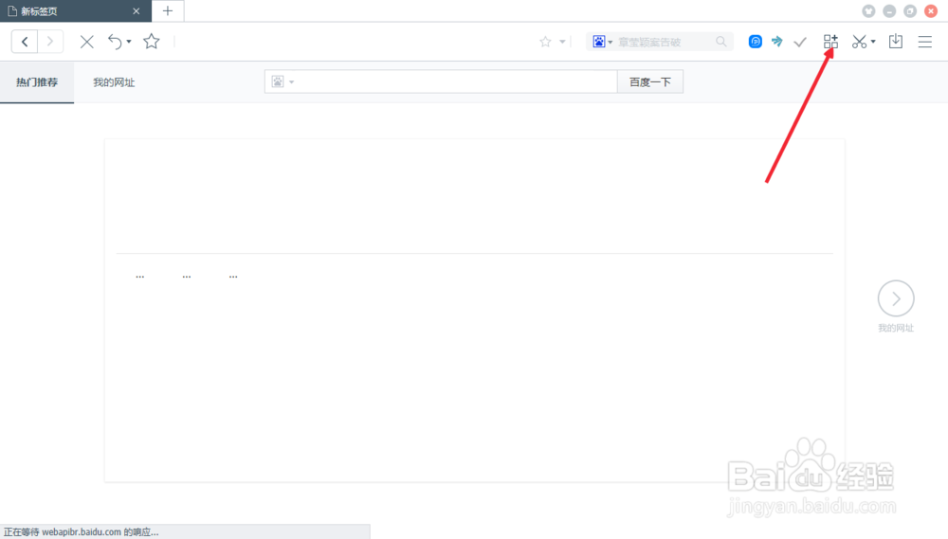Click the skin icon in title bar
Viewport: 948px width, 539px height.
click(x=868, y=10)
